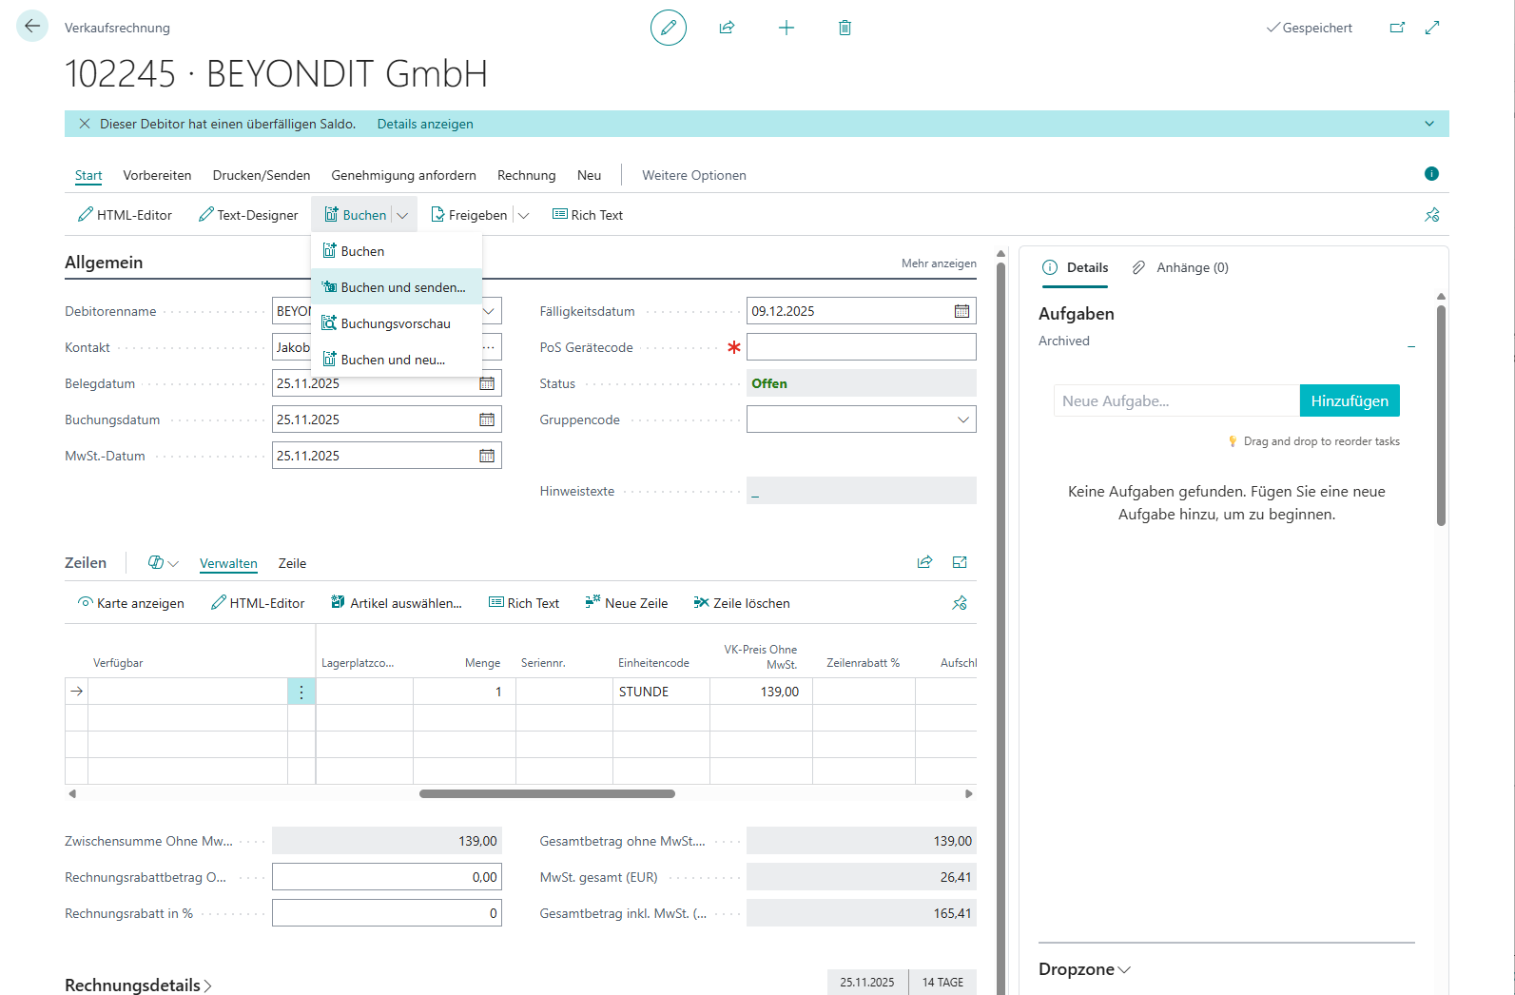Screen dimensions: 1515x995
Task: Click Details anzeigen link
Action: [x=425, y=124]
